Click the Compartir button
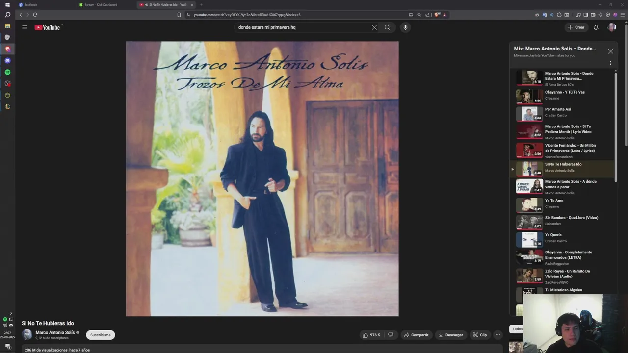 [x=416, y=335]
